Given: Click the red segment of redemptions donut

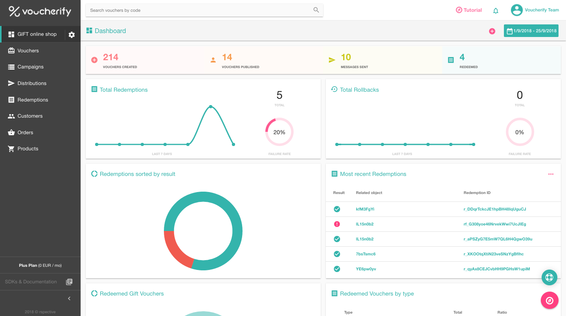Looking at the screenshot, I should click(176, 249).
